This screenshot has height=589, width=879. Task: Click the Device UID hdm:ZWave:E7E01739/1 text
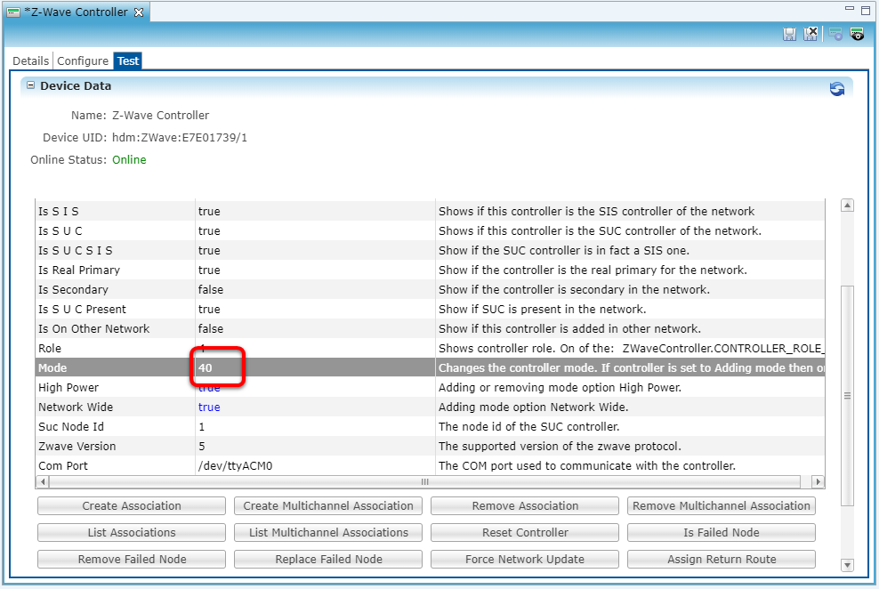pyautogui.click(x=180, y=137)
